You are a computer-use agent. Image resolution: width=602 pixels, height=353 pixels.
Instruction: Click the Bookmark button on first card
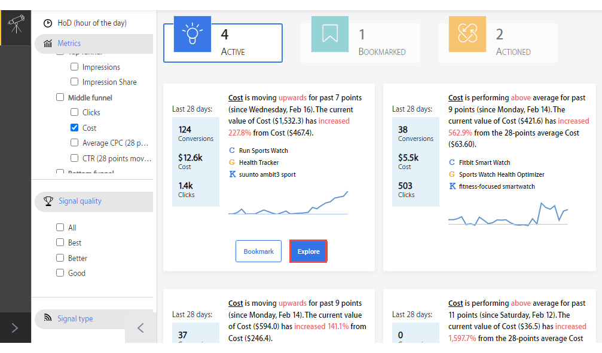[258, 251]
